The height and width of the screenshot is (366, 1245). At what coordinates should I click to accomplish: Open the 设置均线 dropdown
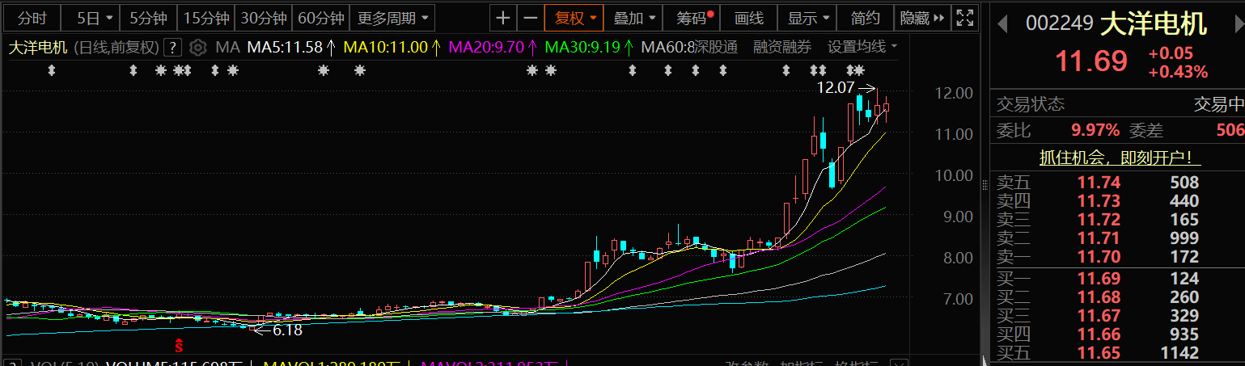coord(862,48)
